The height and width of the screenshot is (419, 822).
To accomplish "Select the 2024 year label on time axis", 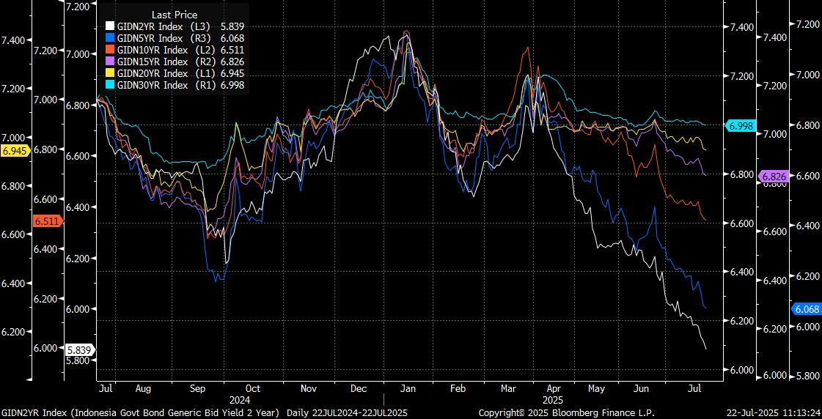I will tap(241, 401).
